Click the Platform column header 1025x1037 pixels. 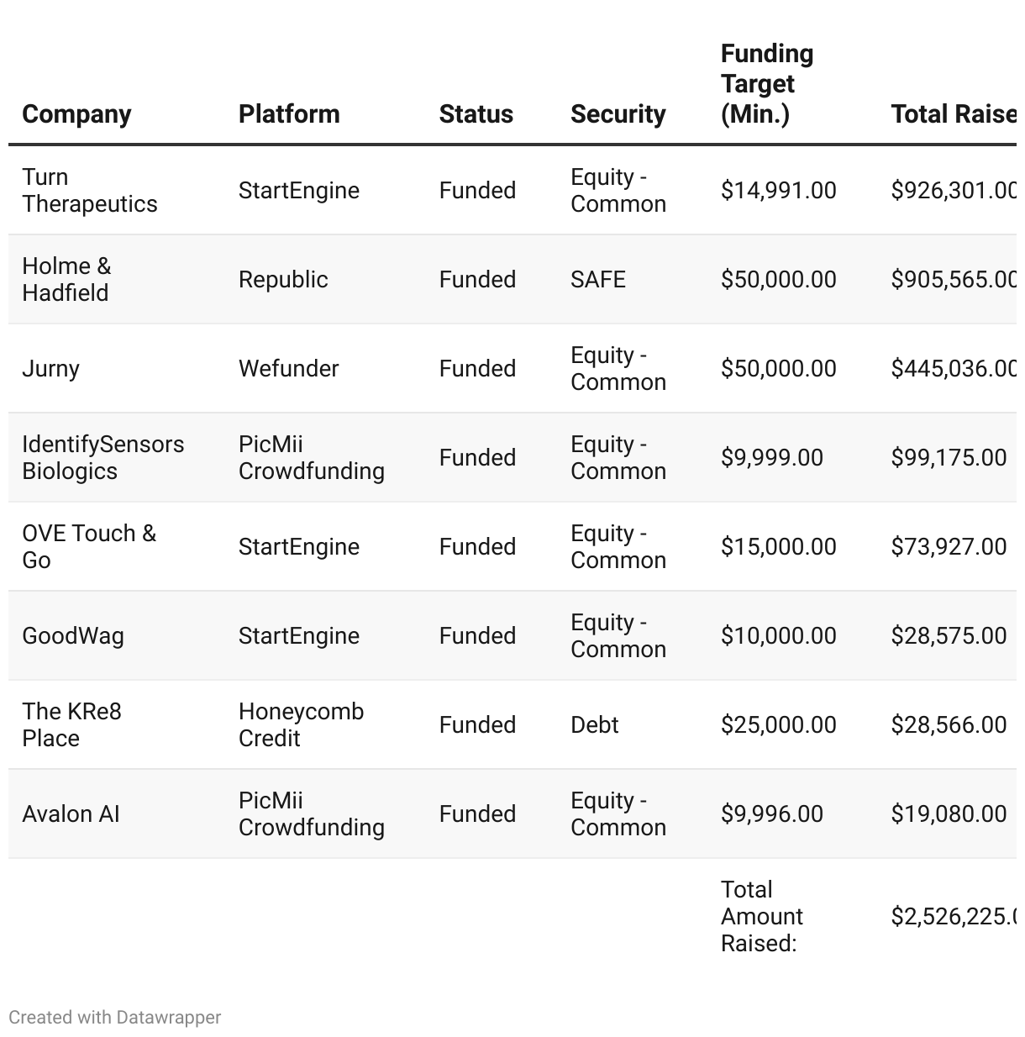(289, 114)
